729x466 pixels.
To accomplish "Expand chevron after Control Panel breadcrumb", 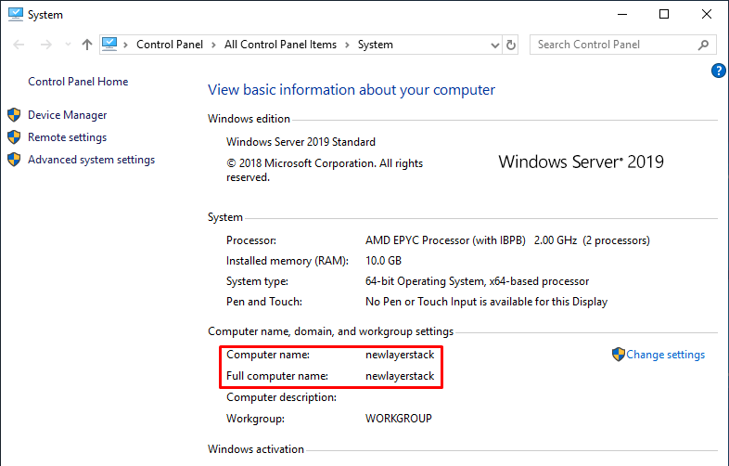I will (213, 45).
